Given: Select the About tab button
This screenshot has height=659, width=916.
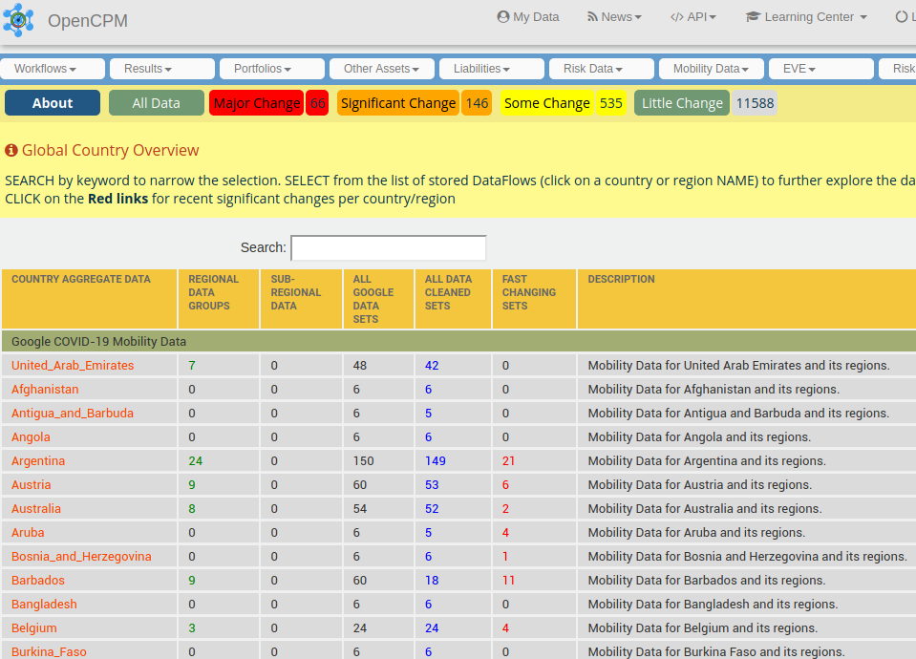Looking at the screenshot, I should coord(53,103).
